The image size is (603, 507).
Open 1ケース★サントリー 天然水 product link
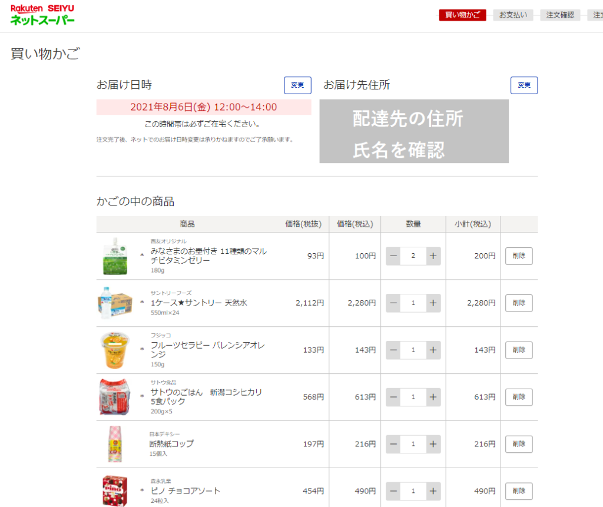coord(199,303)
